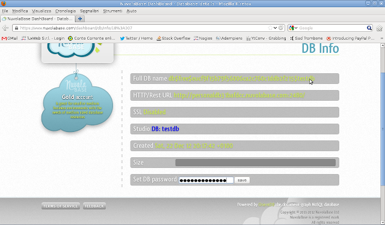Open GMail bookmark
The height and width of the screenshot is (225, 385).
coord(10,38)
